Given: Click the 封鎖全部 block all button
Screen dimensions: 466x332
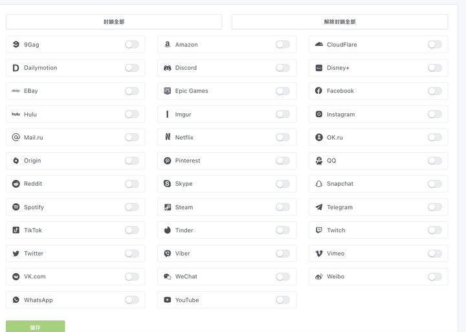Looking at the screenshot, I should 114,22.
